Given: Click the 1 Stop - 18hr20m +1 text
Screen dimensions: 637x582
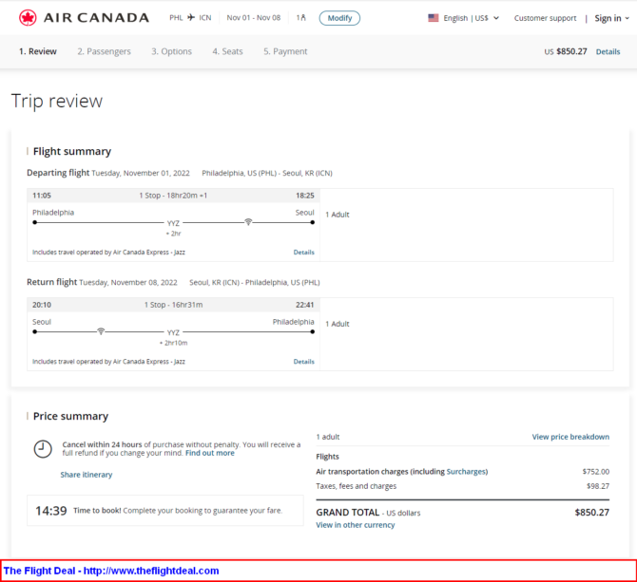Looking at the screenshot, I should tap(173, 196).
